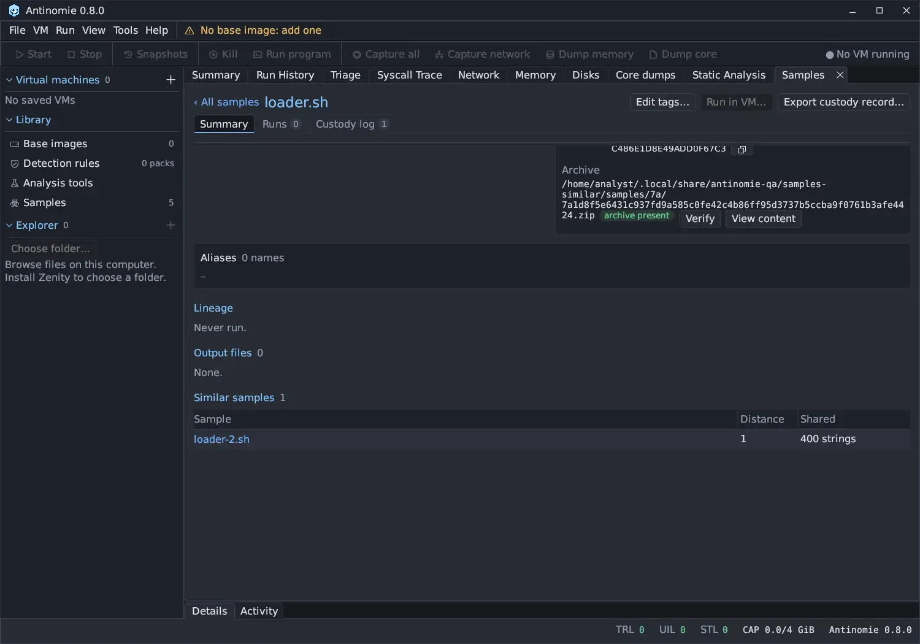Click the Start VM toolbar button
Image resolution: width=920 pixels, height=644 pixels.
pyautogui.click(x=34, y=54)
